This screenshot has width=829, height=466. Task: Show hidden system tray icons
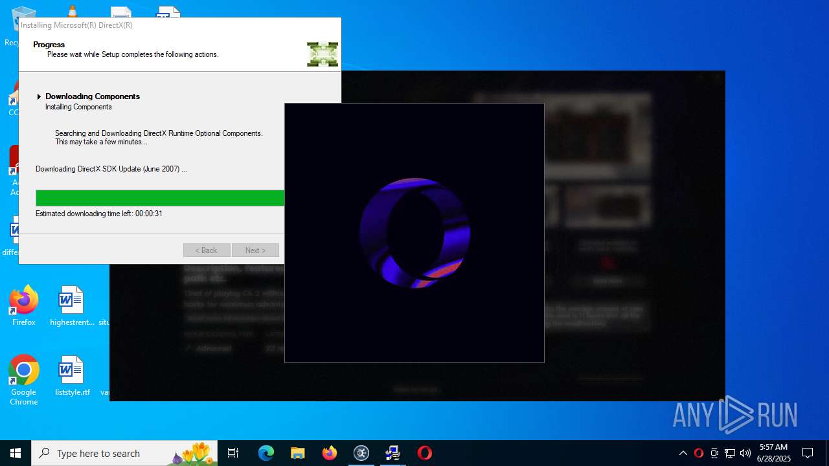tap(683, 453)
